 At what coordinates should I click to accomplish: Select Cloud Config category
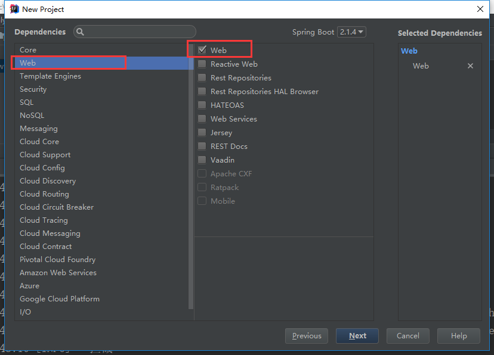coord(101,168)
